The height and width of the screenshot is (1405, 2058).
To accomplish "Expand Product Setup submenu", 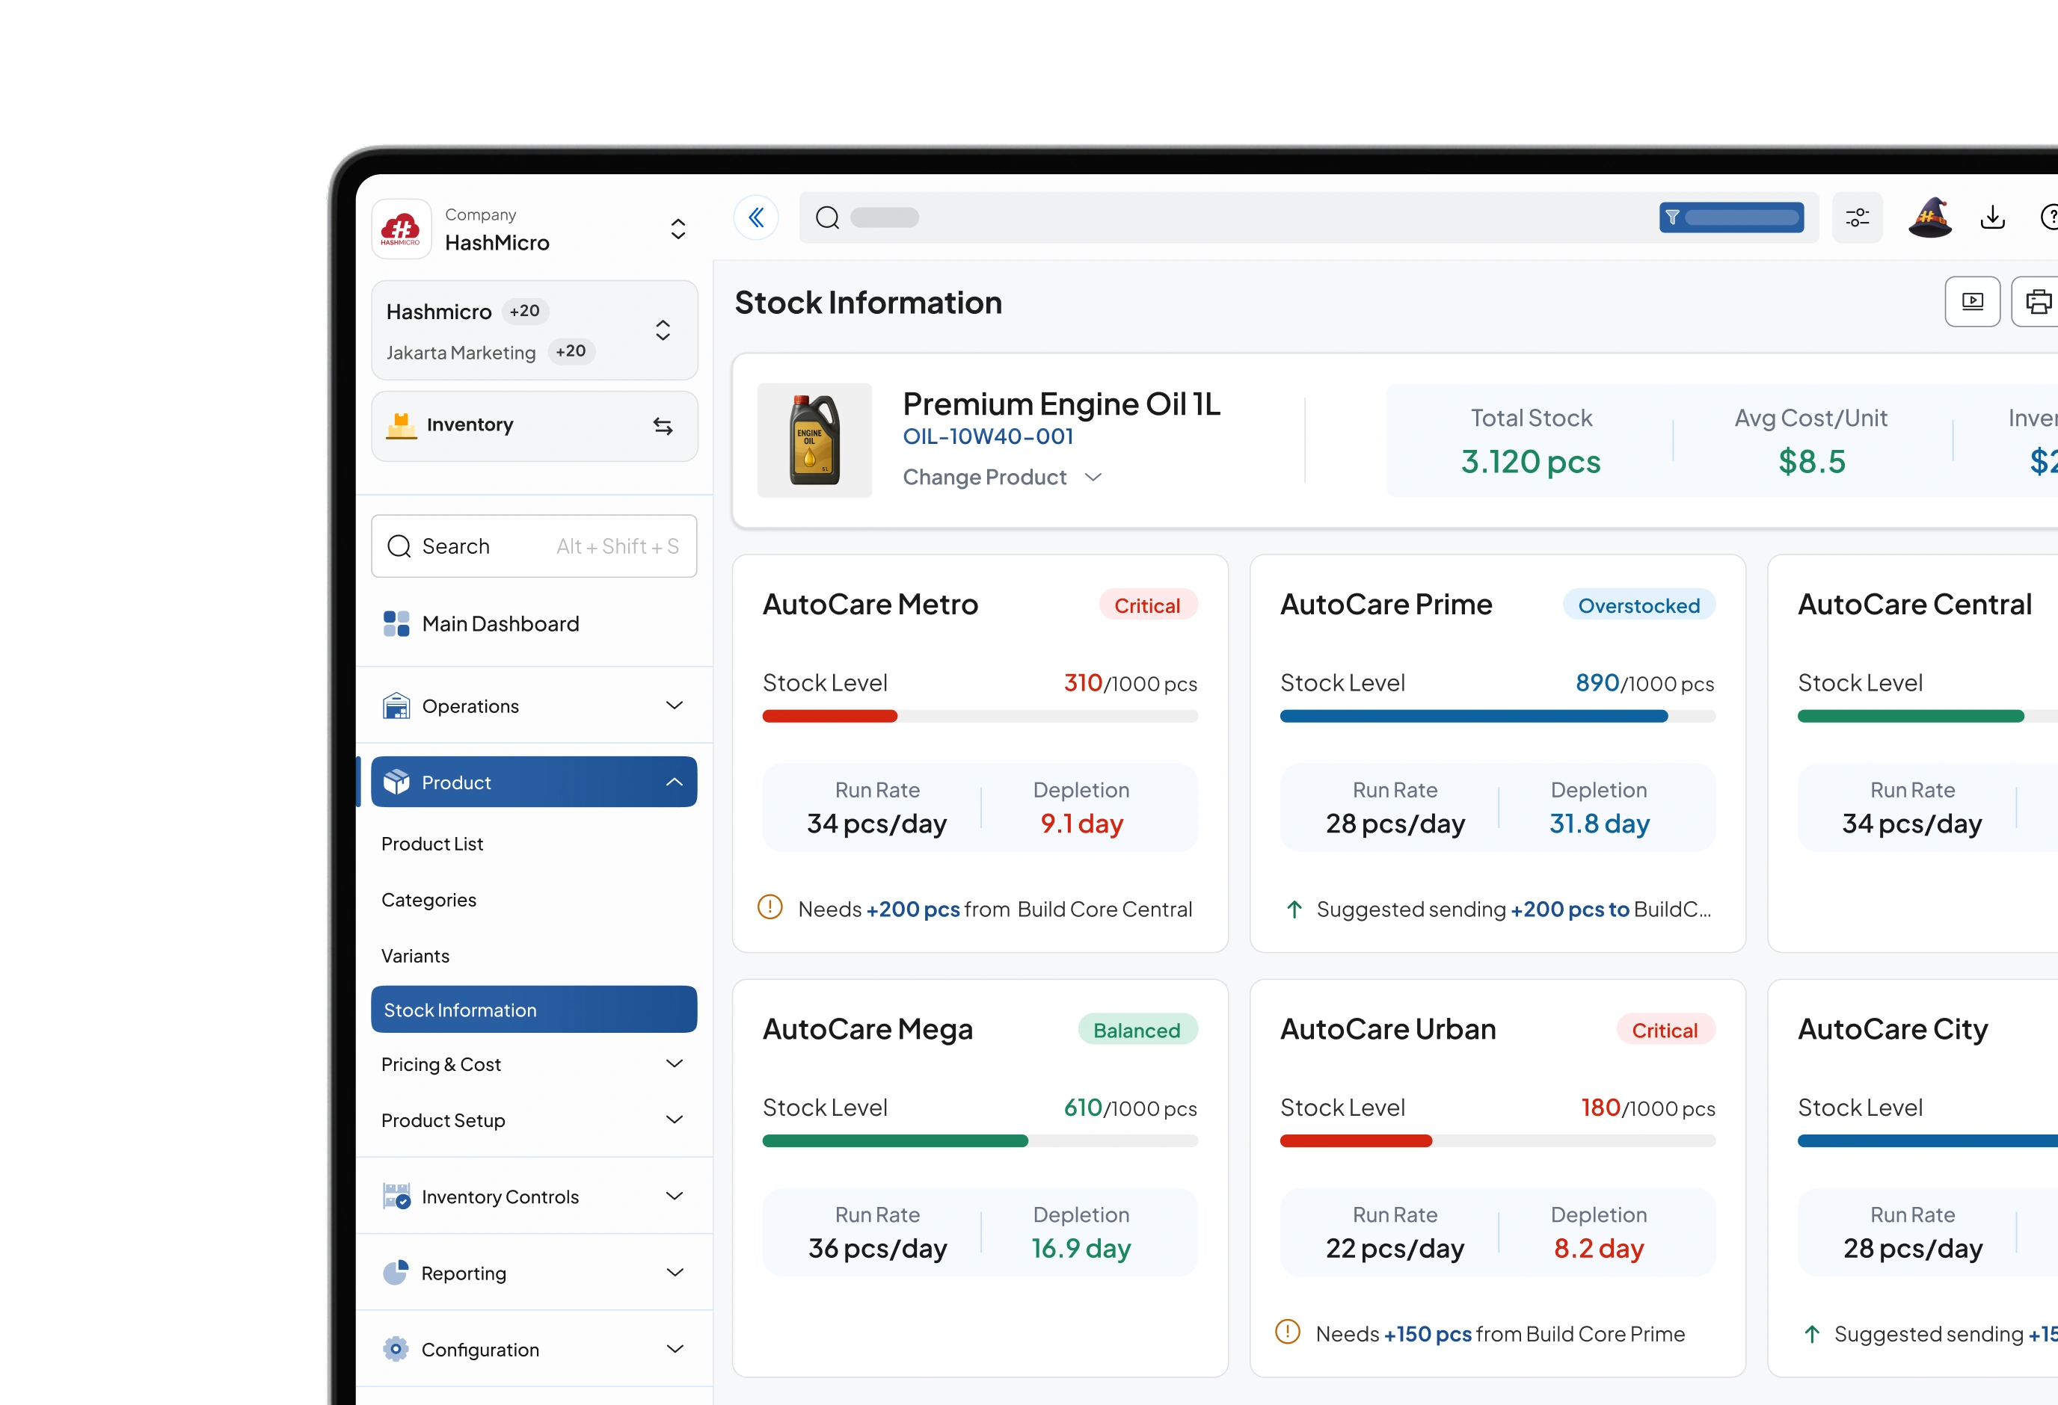I will (x=674, y=1120).
